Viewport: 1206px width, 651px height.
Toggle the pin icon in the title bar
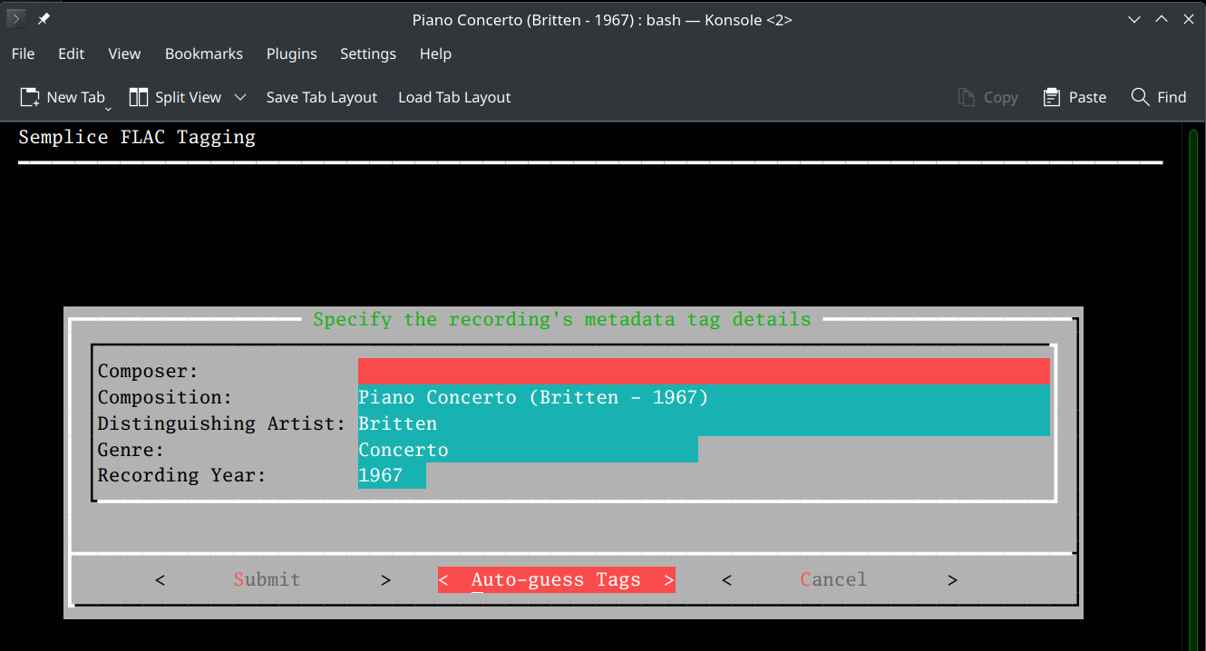pyautogui.click(x=43, y=18)
